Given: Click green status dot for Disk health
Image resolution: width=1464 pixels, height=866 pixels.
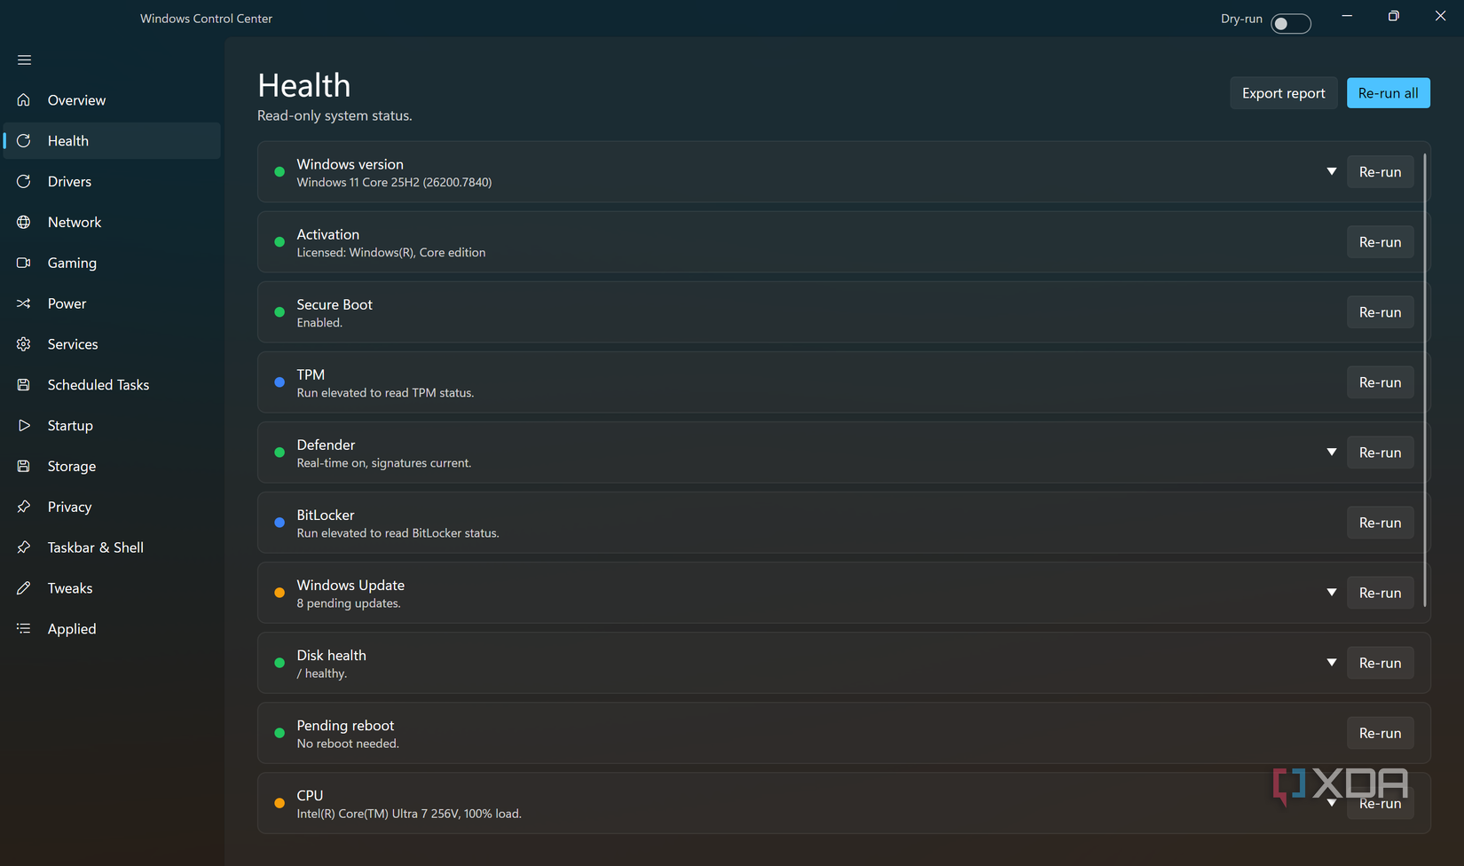Looking at the screenshot, I should tap(279, 663).
